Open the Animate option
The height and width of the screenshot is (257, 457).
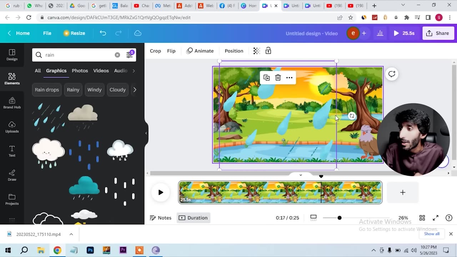[200, 51]
